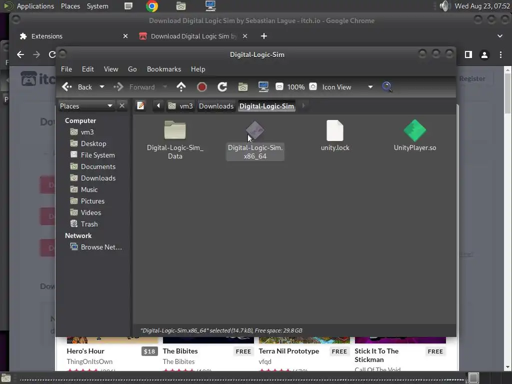This screenshot has width=512, height=384.
Task: Select the unity.lock file icon
Action: (x=335, y=130)
